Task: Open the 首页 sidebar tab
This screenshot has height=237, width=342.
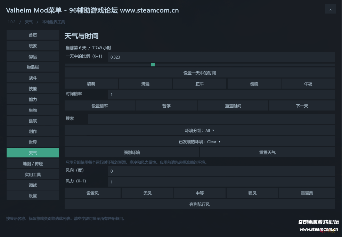Action: point(33,35)
